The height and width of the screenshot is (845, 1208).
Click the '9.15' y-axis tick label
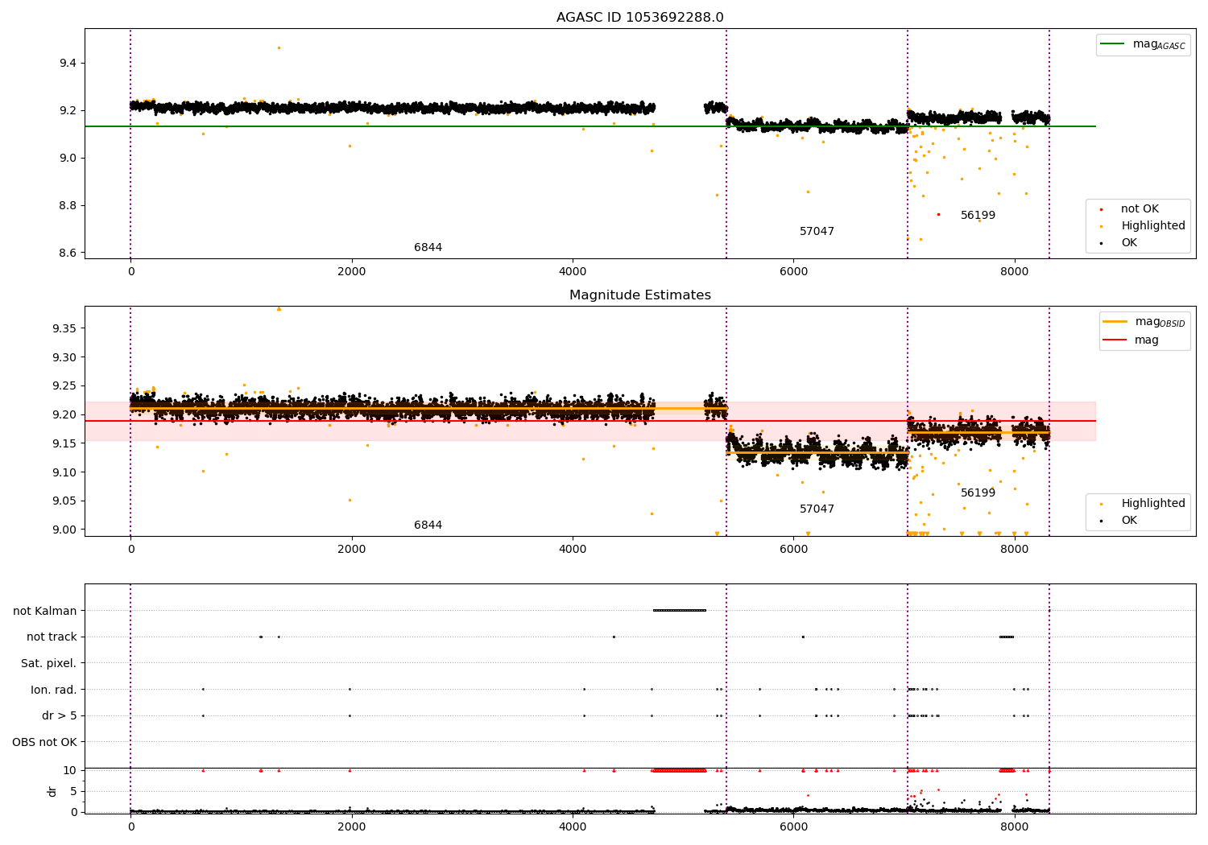coord(64,444)
